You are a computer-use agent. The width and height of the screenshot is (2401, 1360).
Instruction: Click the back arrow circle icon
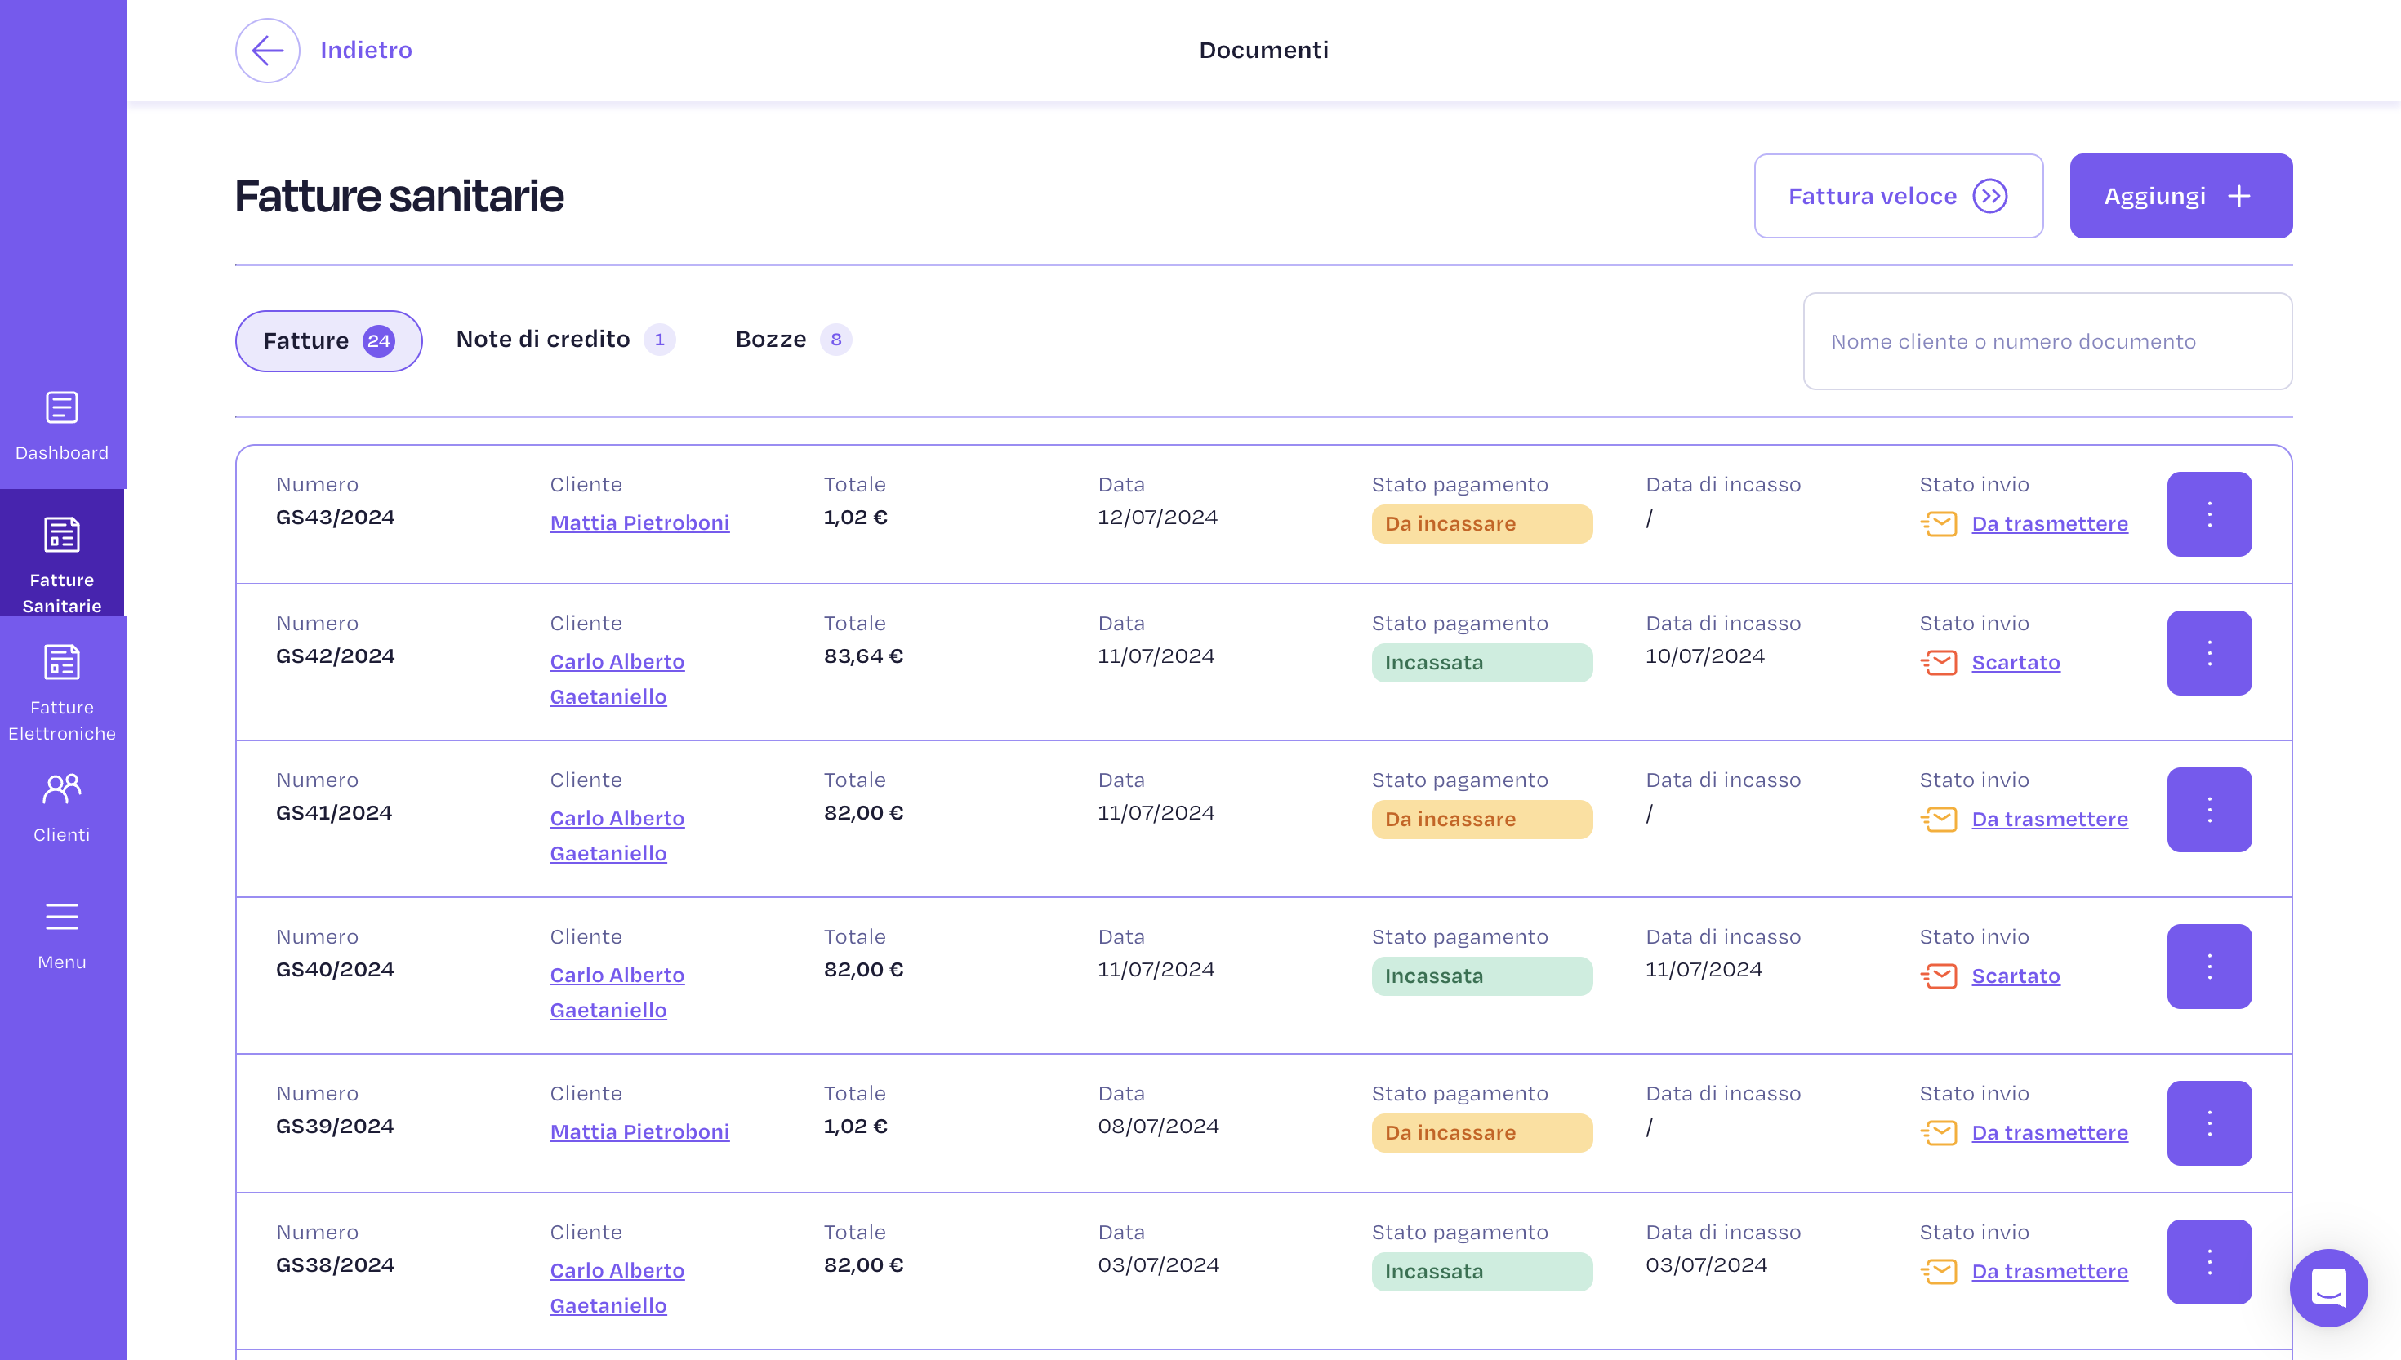pos(267,51)
